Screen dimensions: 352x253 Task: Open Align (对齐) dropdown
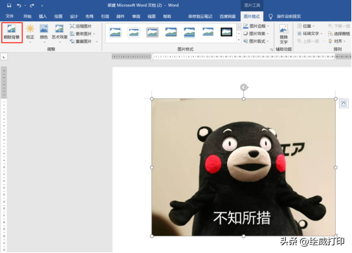tap(337, 41)
